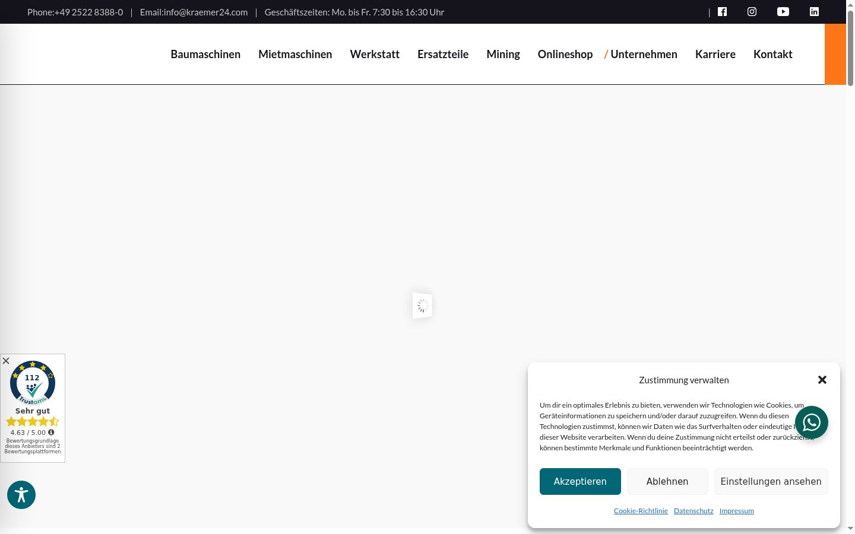Viewport: 855px width, 534px height.
Task: Close the Zustimmung verwalten dialog
Action: (x=822, y=380)
